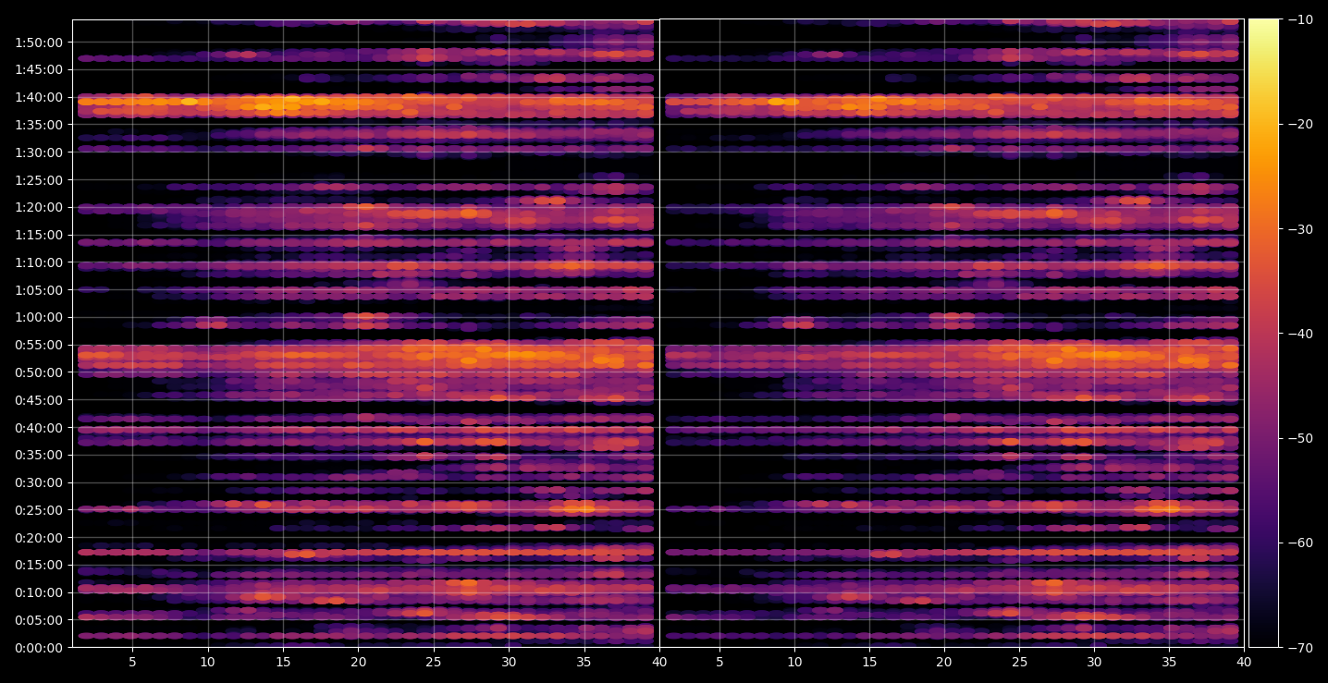Click x-axis tick 20 under right heatmap

(x=944, y=663)
